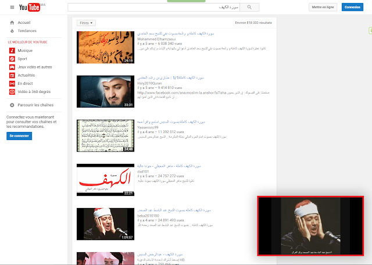Open the 1:09:57 video thumbnail

click(106, 224)
